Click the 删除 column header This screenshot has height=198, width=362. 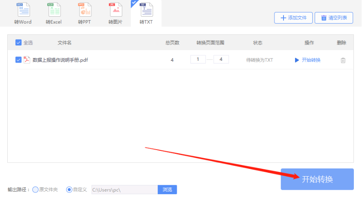click(341, 43)
